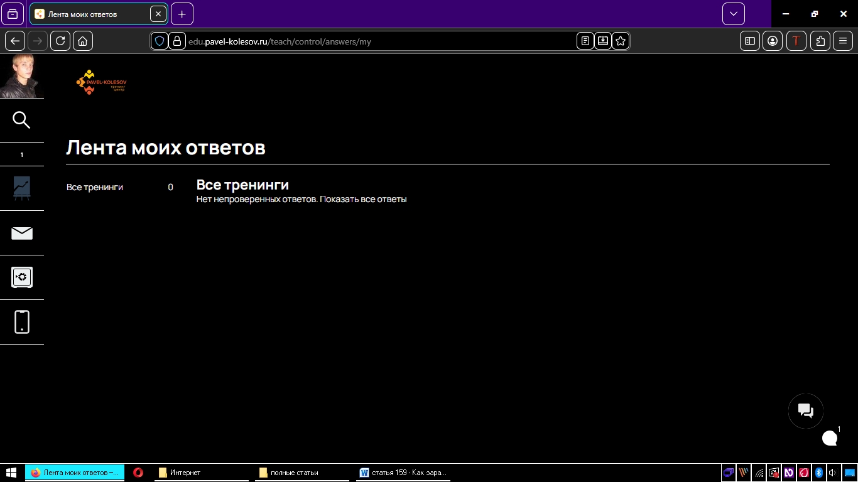This screenshot has width=858, height=482.
Task: Open a new browser tab
Action: point(182,14)
